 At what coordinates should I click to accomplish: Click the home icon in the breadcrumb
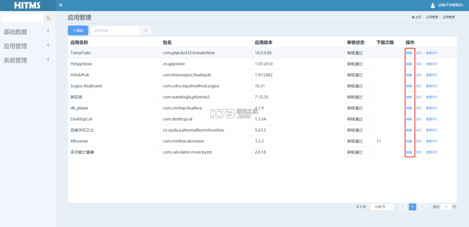pos(413,17)
